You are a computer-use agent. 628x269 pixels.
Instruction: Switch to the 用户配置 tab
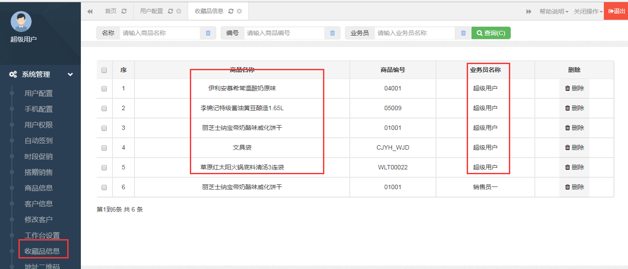pyautogui.click(x=151, y=11)
